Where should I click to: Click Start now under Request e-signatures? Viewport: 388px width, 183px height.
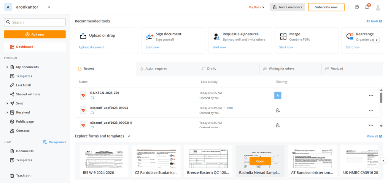[x=219, y=47]
